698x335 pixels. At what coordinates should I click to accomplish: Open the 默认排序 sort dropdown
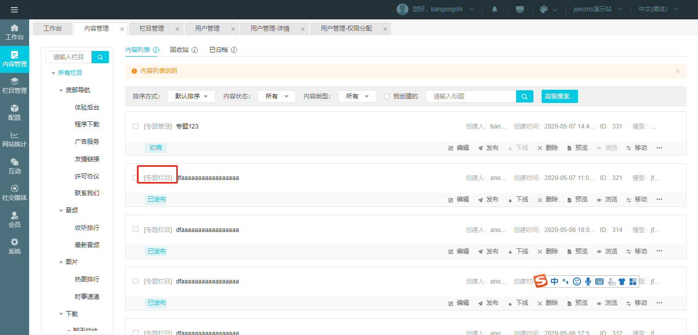click(191, 96)
